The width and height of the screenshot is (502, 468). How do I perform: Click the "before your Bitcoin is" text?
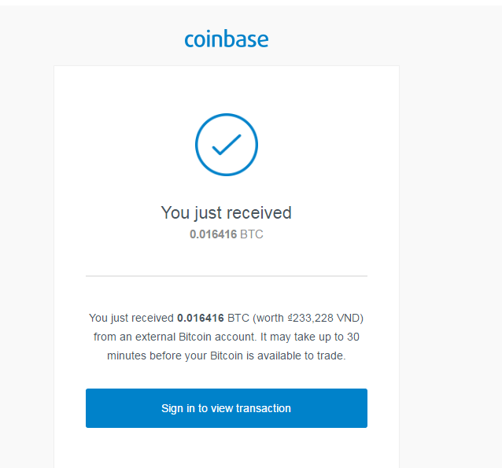202,356
